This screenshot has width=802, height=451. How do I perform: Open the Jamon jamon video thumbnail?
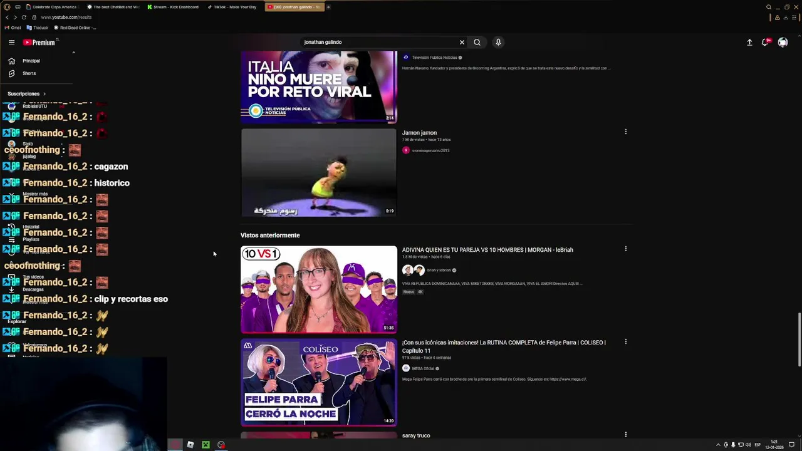tap(319, 172)
